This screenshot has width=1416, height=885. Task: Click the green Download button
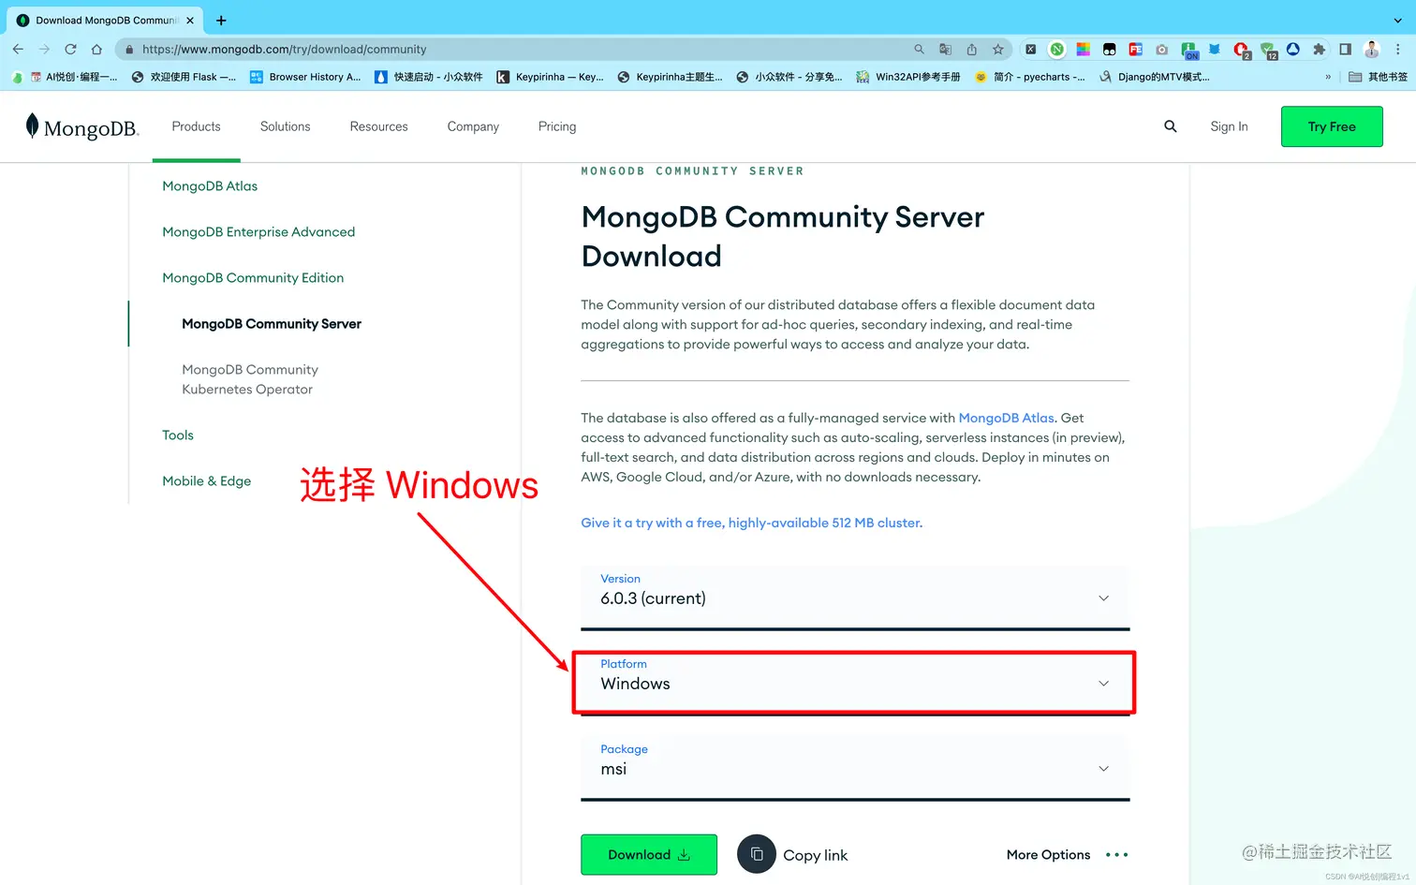649,854
